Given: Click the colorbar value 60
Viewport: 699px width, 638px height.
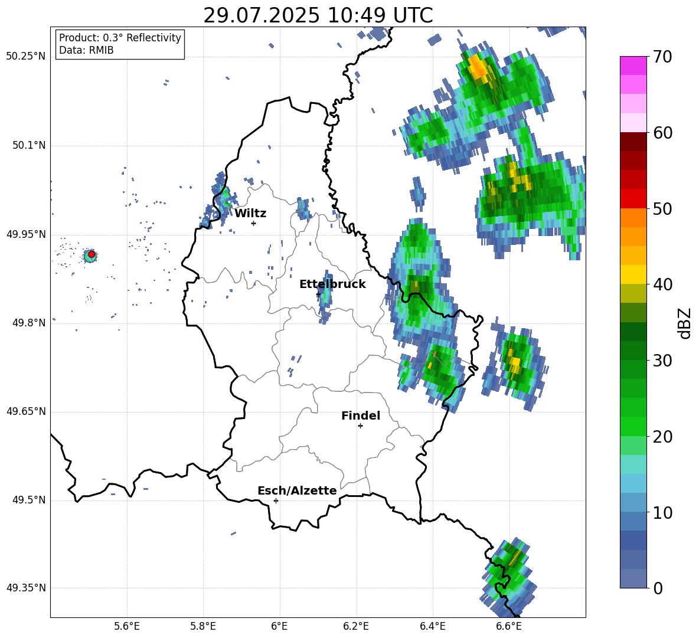Looking at the screenshot, I should coord(662,133).
